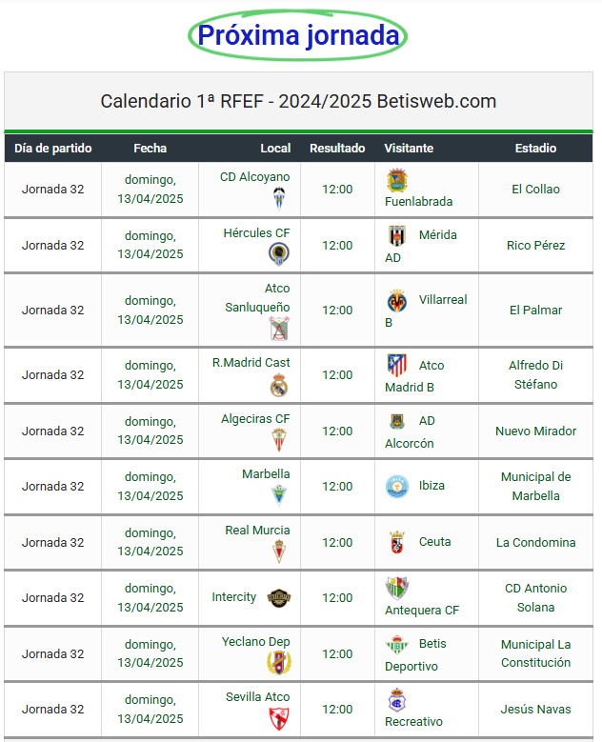The width and height of the screenshot is (602, 742).
Task: Click the Recreativo club crest
Action: coord(397,700)
